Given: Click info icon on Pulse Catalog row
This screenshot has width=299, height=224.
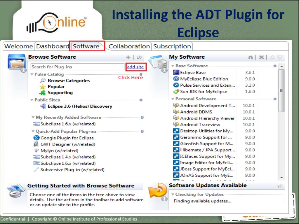Looking at the screenshot, I should click(x=141, y=74).
